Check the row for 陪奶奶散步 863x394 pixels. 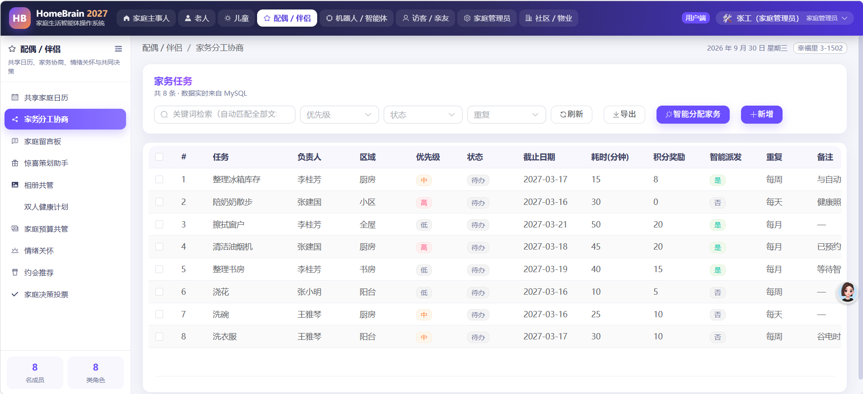[159, 202]
